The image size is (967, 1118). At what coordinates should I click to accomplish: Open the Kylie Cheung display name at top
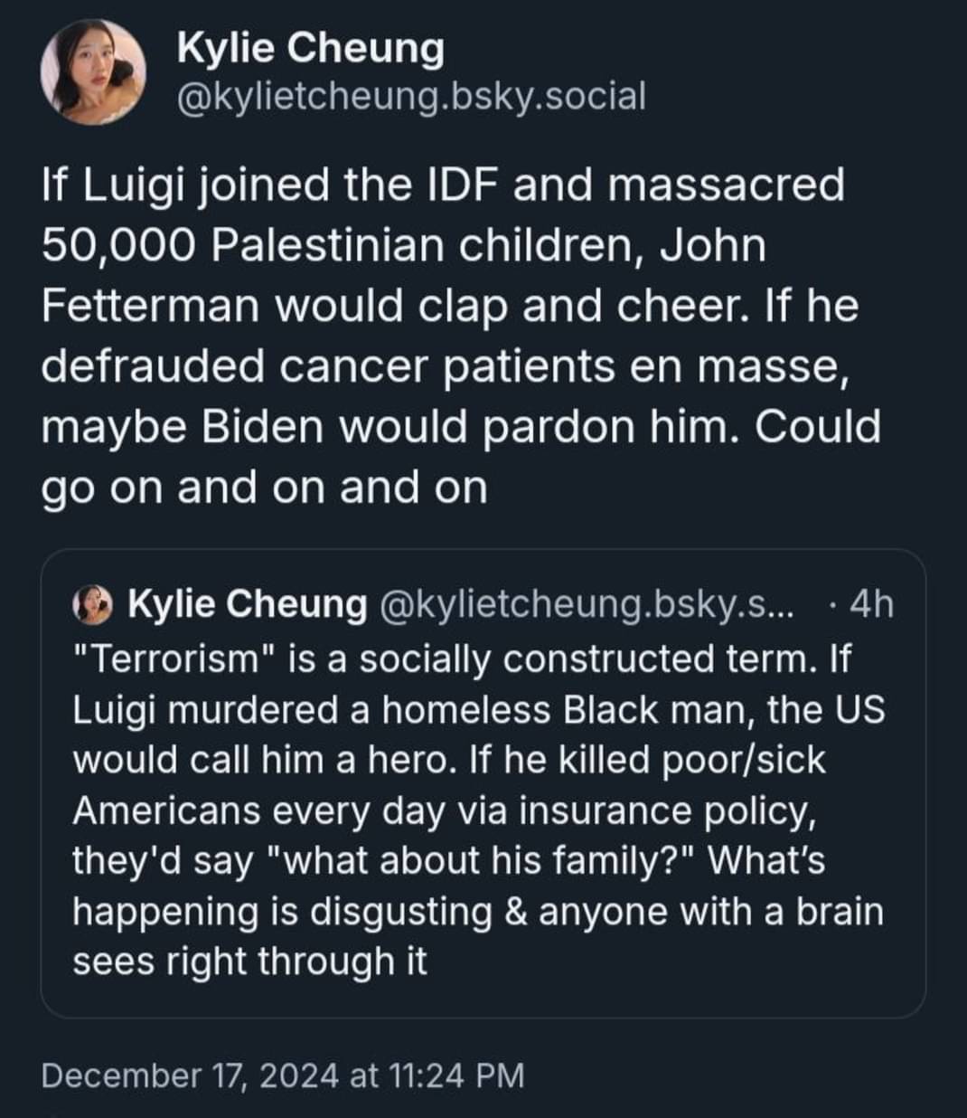310,47
